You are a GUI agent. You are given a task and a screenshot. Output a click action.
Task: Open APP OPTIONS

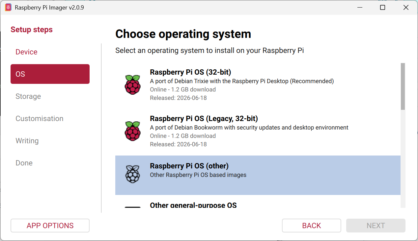50,226
